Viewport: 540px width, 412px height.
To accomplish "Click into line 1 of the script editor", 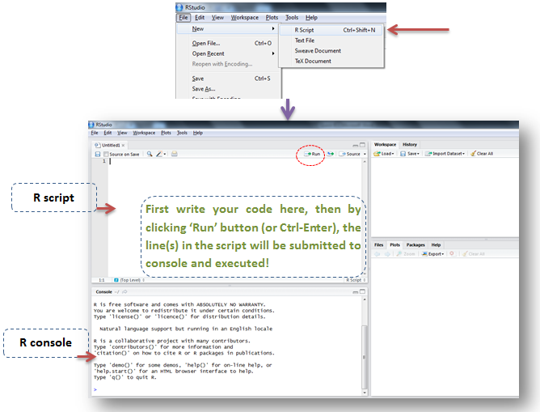I will coord(234,161).
